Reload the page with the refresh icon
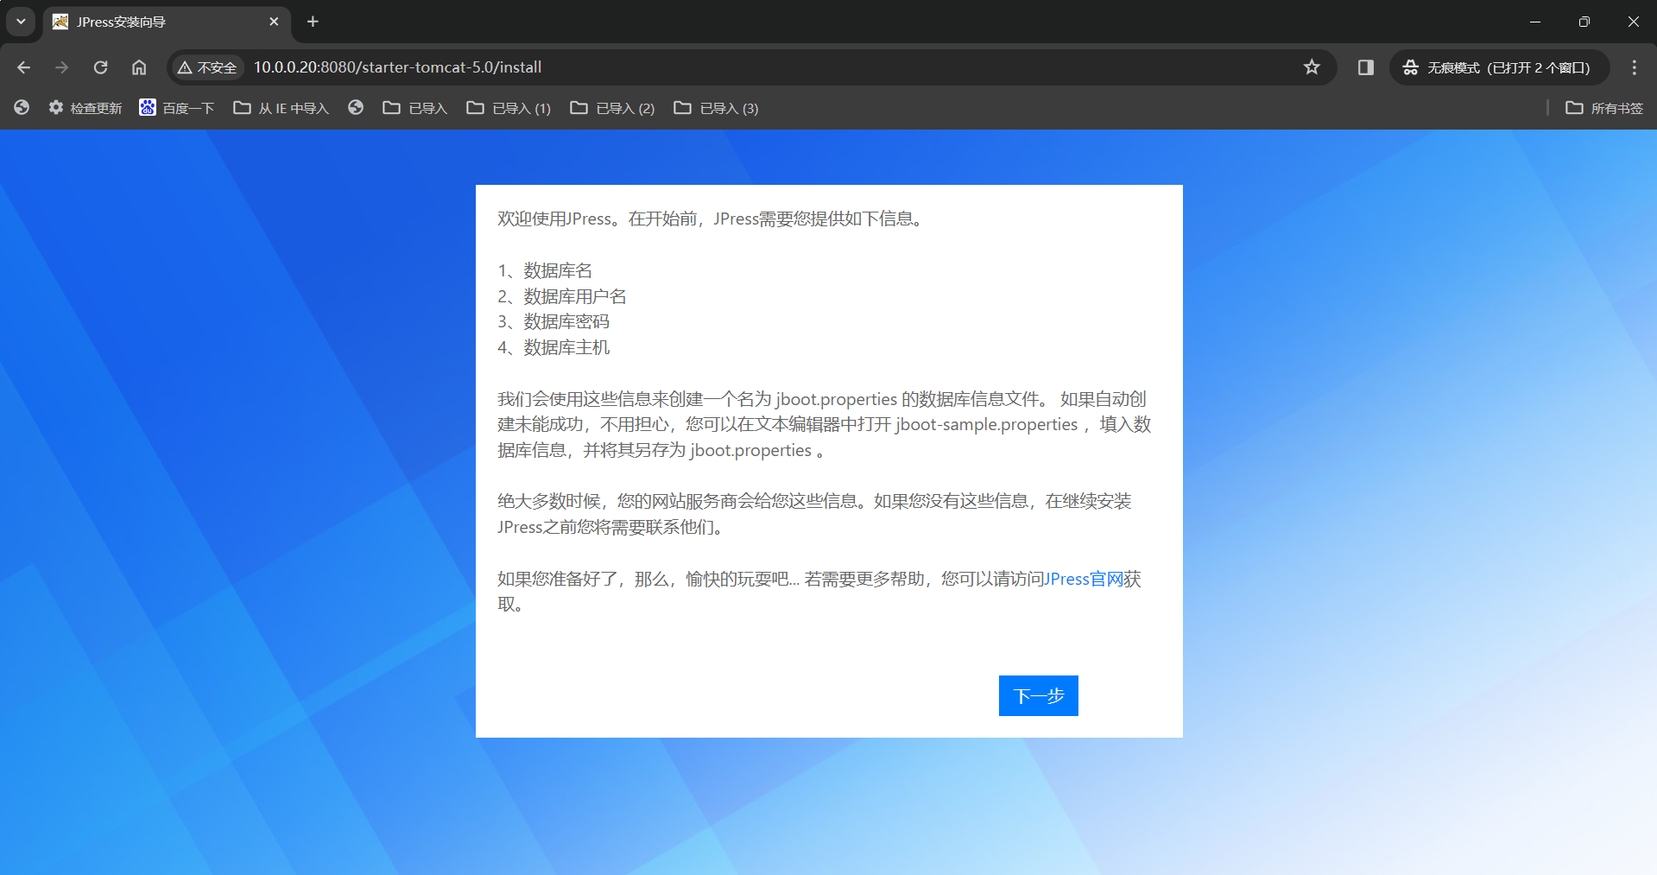This screenshot has width=1657, height=875. [x=100, y=67]
